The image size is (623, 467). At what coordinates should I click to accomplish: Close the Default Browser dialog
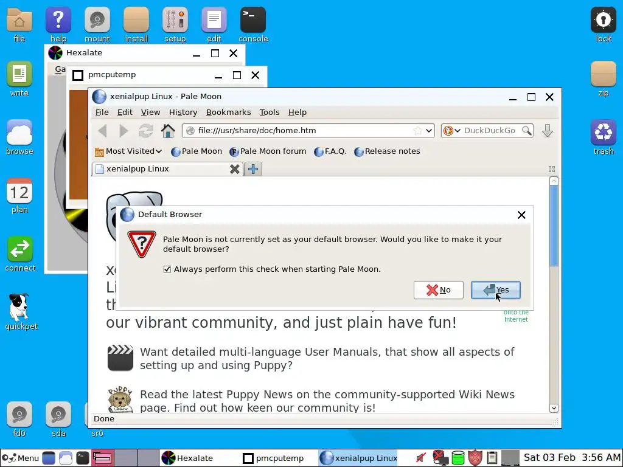(521, 215)
